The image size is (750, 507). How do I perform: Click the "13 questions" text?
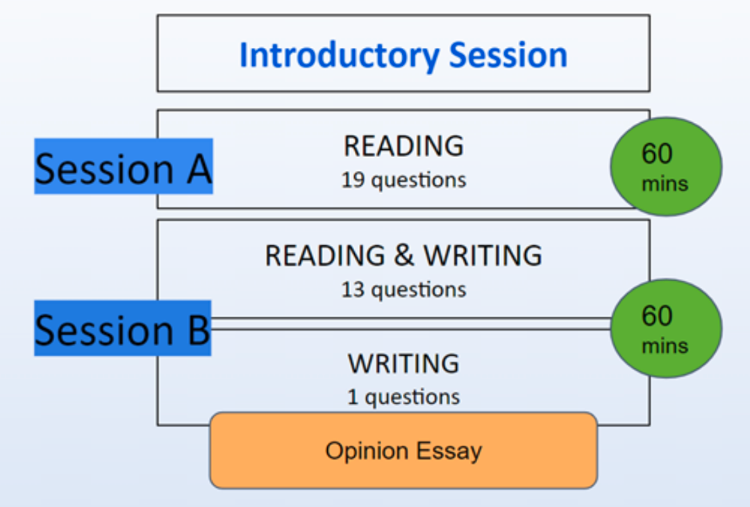(x=403, y=289)
